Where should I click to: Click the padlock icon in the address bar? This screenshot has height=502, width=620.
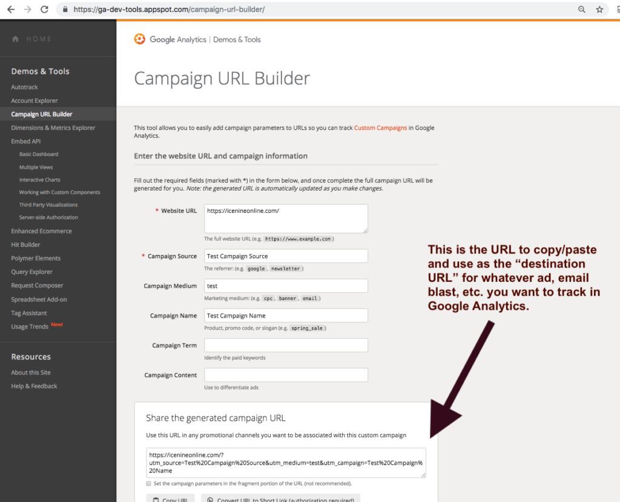(x=65, y=10)
